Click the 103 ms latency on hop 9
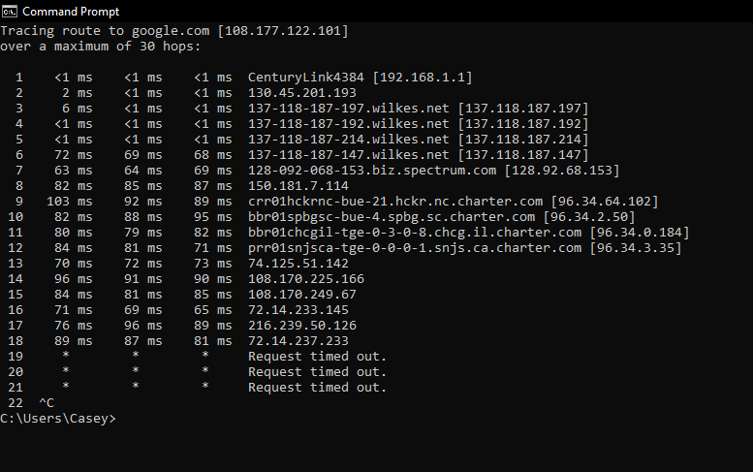The width and height of the screenshot is (753, 472). 70,202
